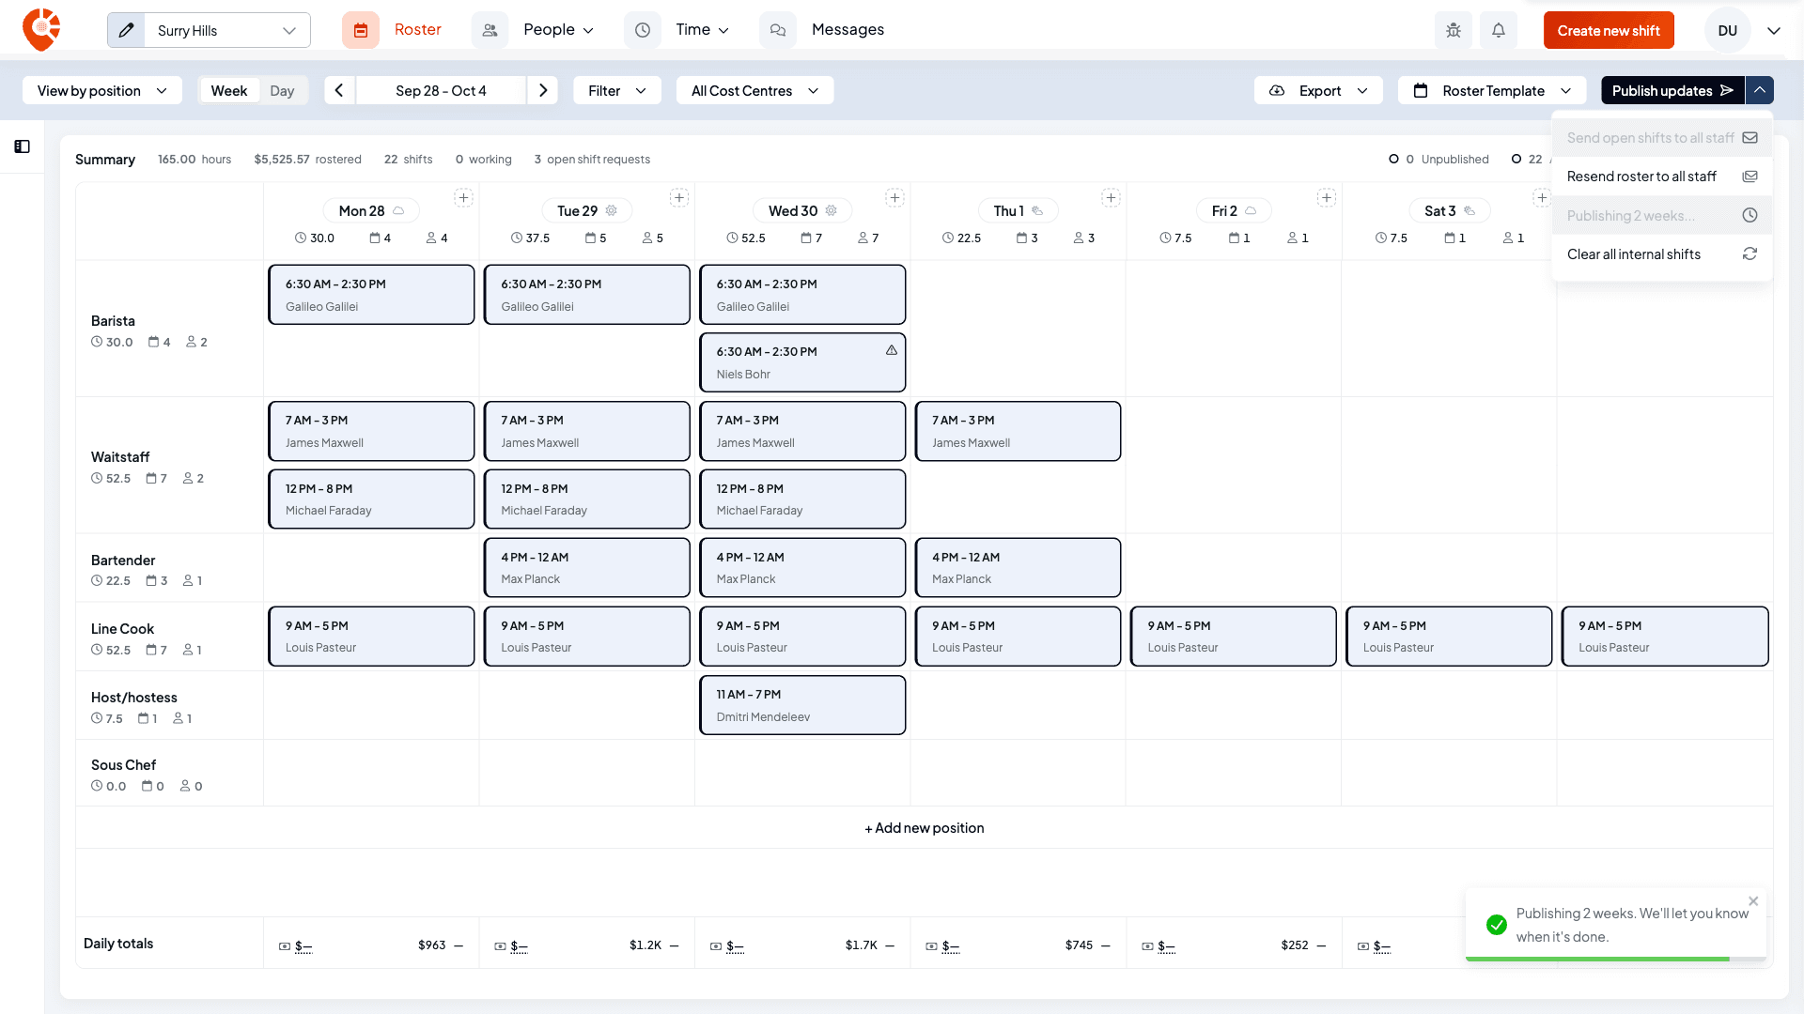This screenshot has height=1014, width=1804.
Task: Click the Time clock icon
Action: [643, 30]
